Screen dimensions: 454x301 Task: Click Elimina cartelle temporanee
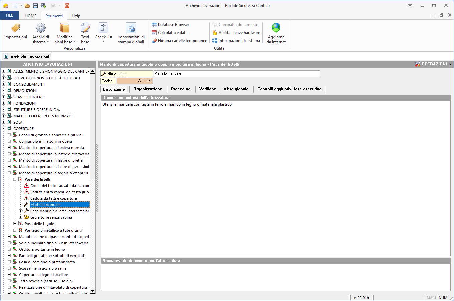pyautogui.click(x=179, y=41)
